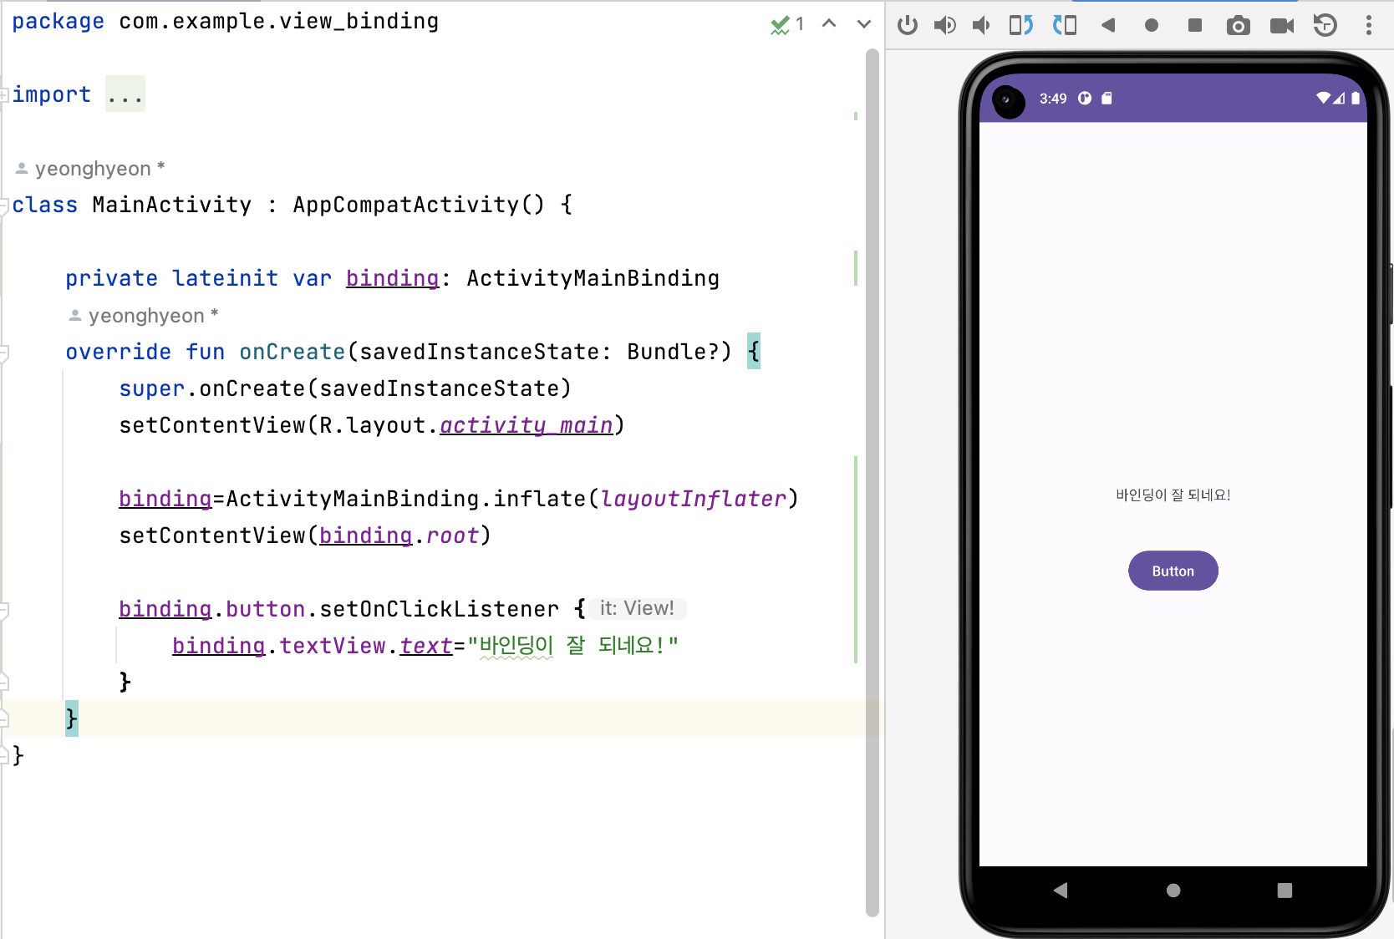Click the layoutInflater argument
This screenshot has height=939, width=1394.
click(x=694, y=499)
